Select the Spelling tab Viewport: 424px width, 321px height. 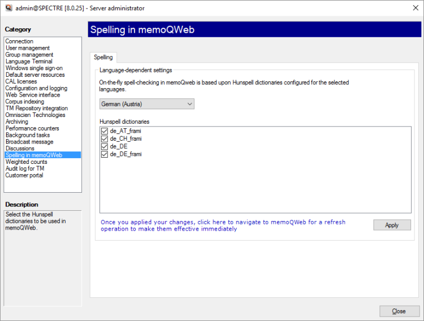103,57
